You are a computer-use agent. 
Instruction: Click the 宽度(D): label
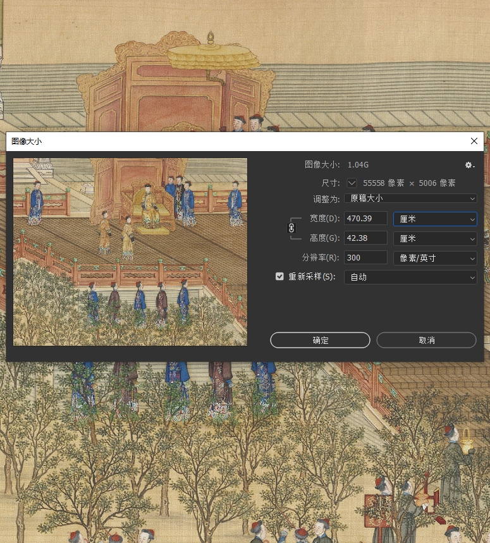pyautogui.click(x=324, y=219)
